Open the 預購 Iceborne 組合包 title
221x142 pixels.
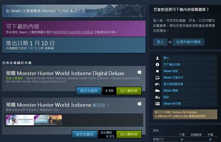(x=56, y=105)
